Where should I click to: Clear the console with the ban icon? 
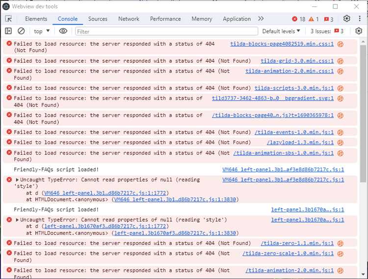(x=21, y=31)
